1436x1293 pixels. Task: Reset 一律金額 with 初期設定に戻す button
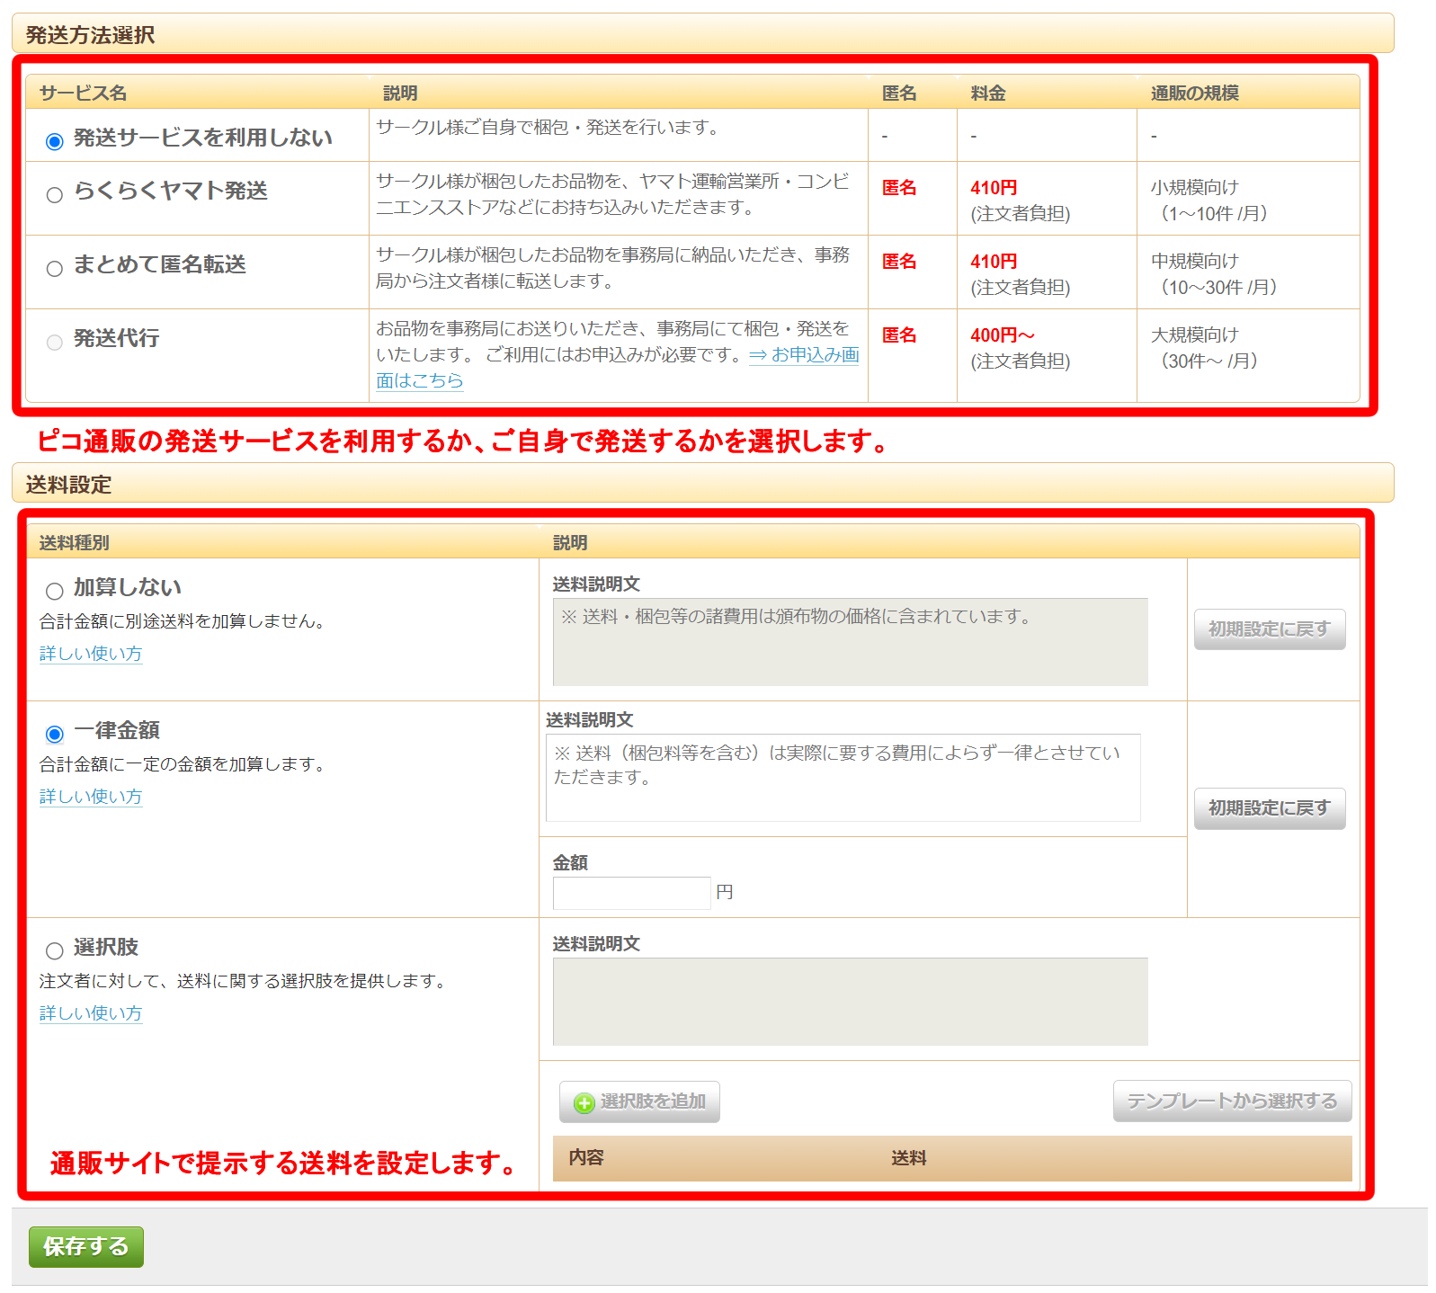(1269, 808)
